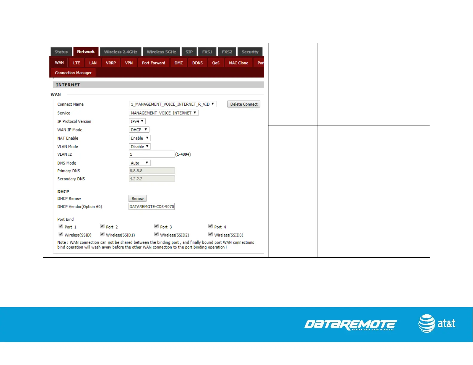Open the VRRP sub-tab
The image size is (473, 365).
(x=111, y=63)
